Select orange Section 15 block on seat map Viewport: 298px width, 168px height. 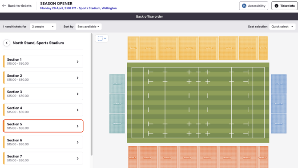coord(207,157)
